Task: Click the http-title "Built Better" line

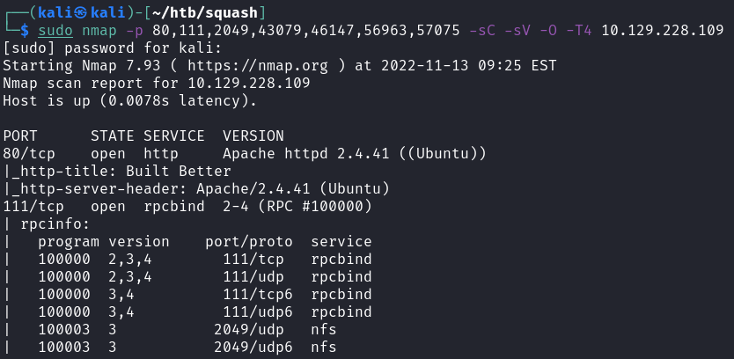Action: pos(121,172)
